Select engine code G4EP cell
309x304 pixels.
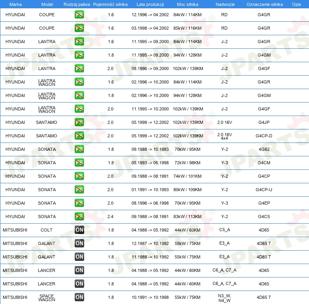[264, 203]
